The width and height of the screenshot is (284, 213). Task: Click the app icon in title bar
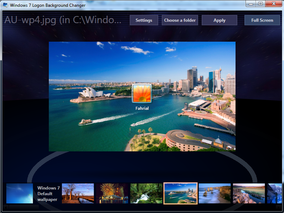point(5,5)
